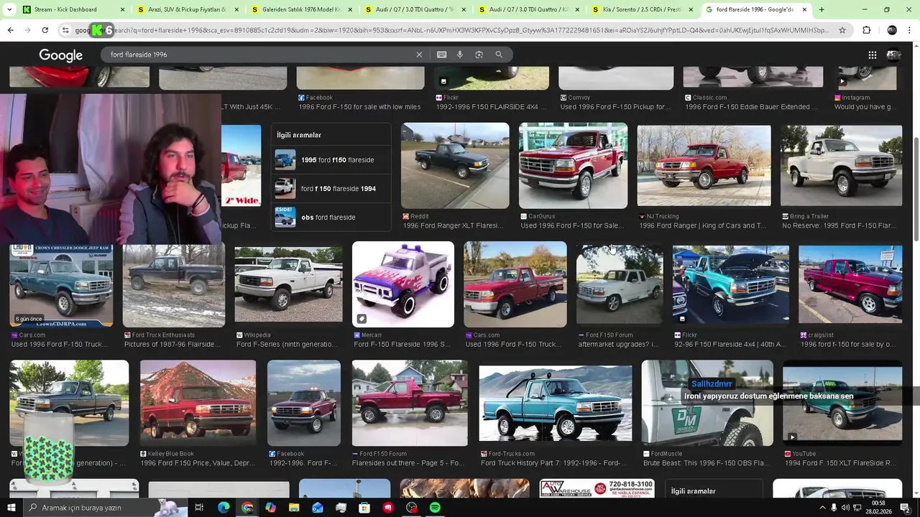This screenshot has height=517, width=920.
Task: Open the Ford-Trucks.com teal pickup thumbnail
Action: click(x=556, y=403)
